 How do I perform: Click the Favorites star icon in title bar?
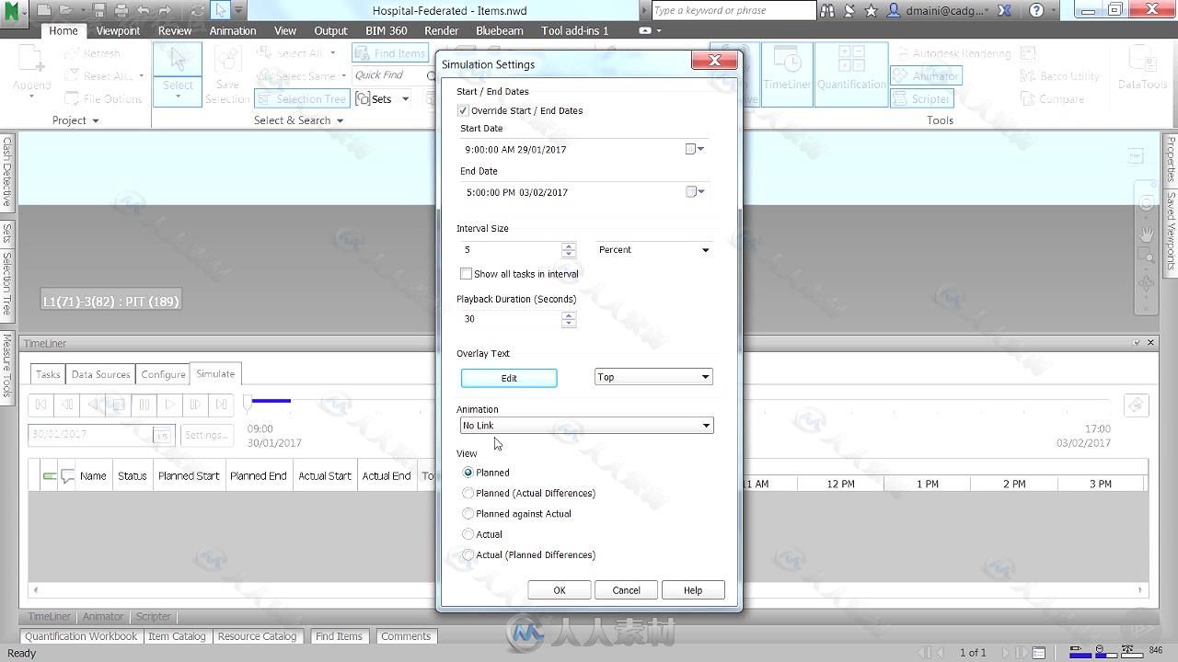871,11
